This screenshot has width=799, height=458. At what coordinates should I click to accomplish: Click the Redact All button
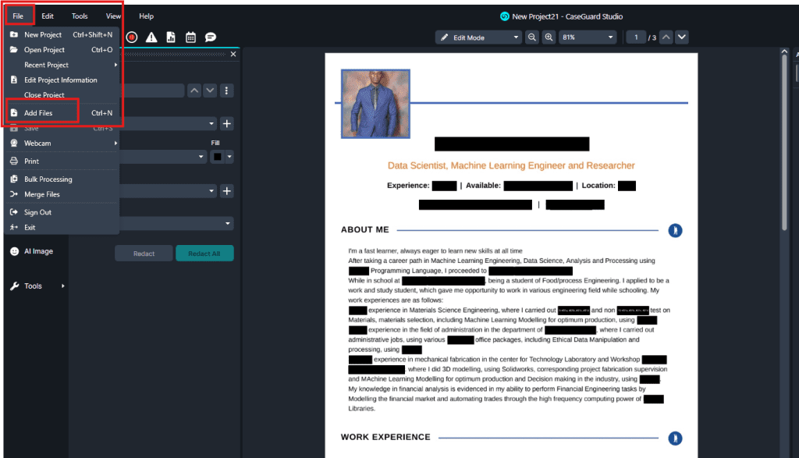pos(204,254)
